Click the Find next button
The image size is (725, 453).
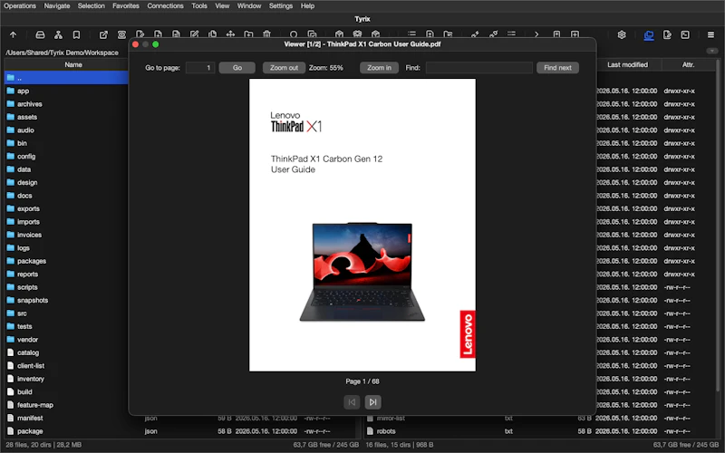[x=557, y=68]
